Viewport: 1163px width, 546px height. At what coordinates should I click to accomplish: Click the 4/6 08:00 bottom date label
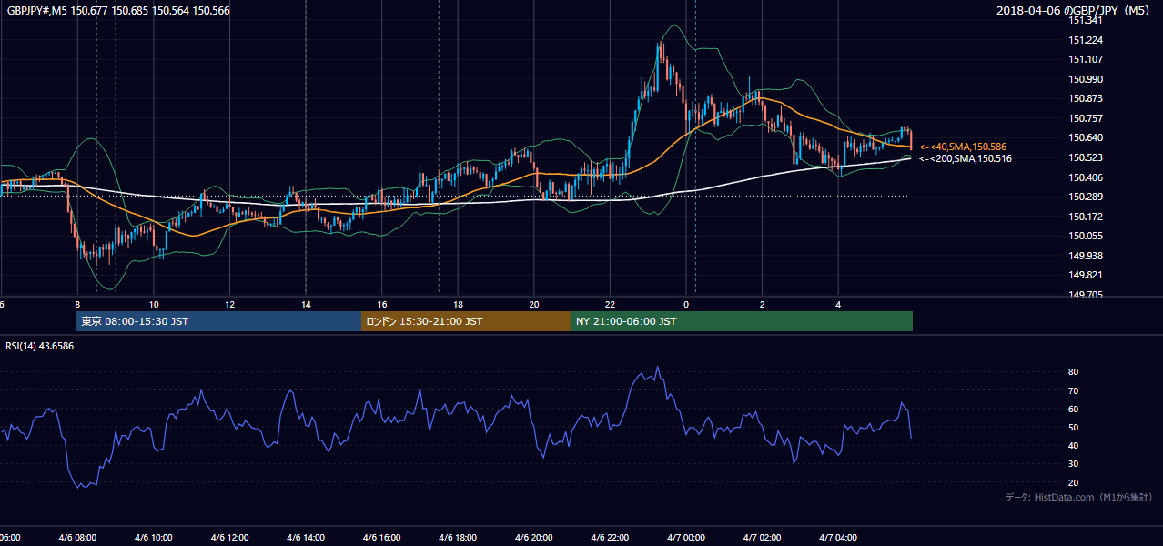pyautogui.click(x=77, y=538)
